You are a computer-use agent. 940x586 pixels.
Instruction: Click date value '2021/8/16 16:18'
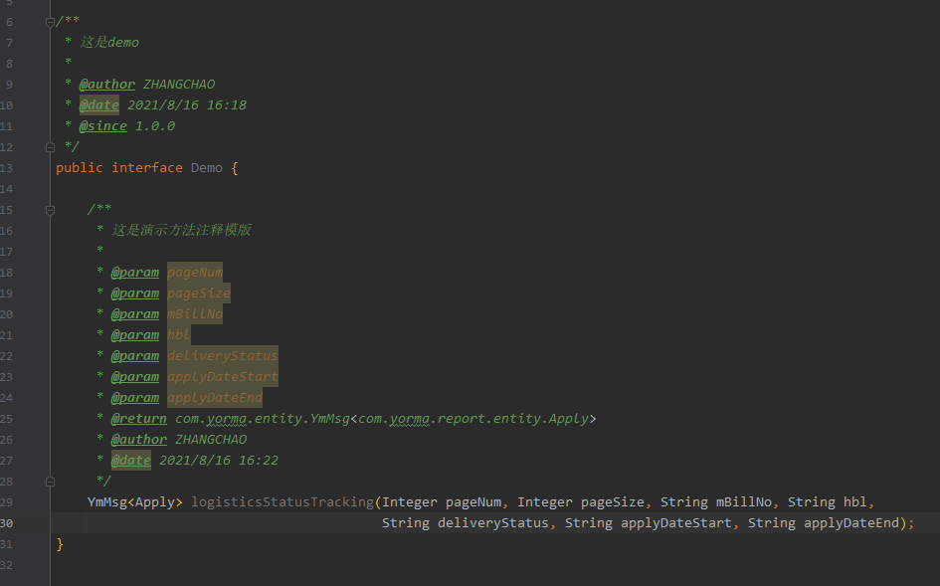(x=187, y=105)
